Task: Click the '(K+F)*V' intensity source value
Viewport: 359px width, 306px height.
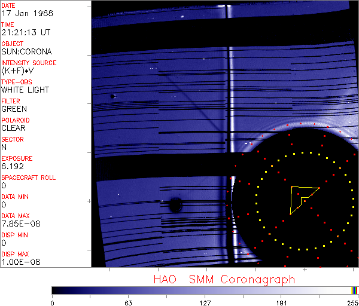Action: click(17, 71)
